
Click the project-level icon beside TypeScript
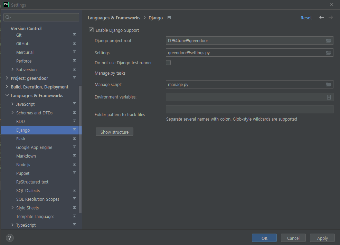(74, 225)
